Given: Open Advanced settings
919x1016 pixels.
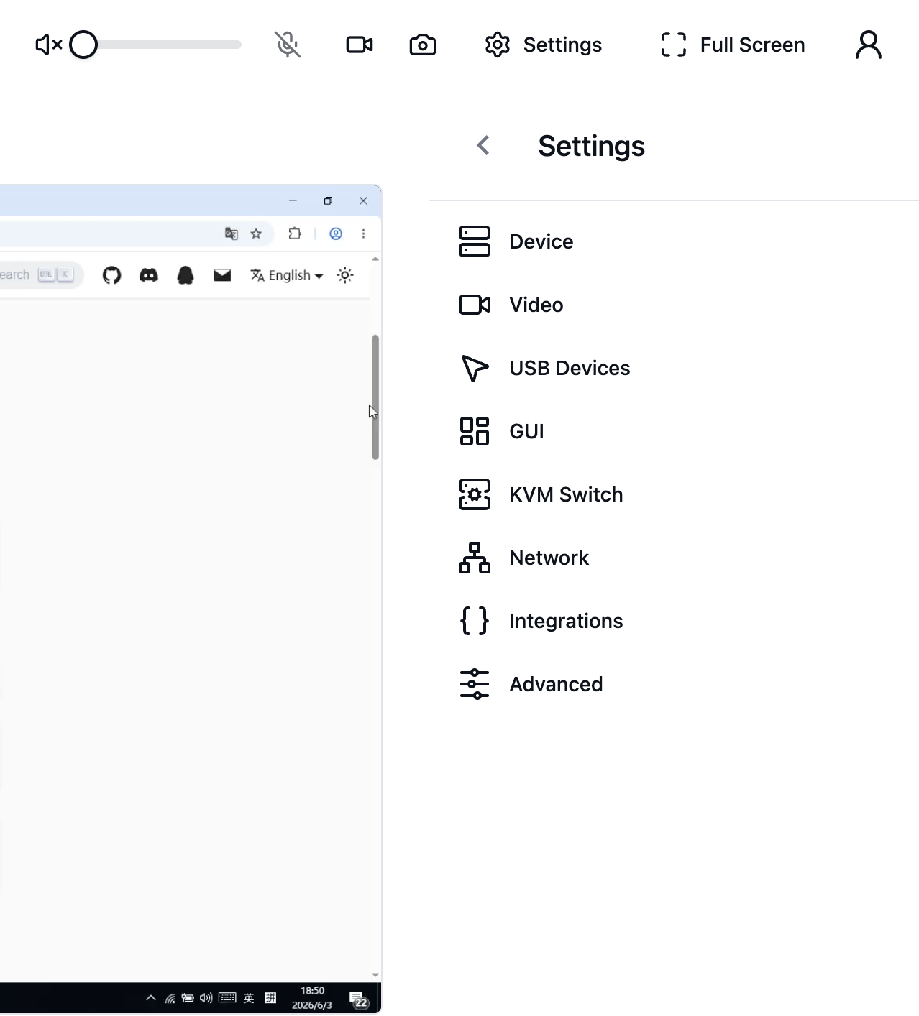Looking at the screenshot, I should [x=531, y=684].
